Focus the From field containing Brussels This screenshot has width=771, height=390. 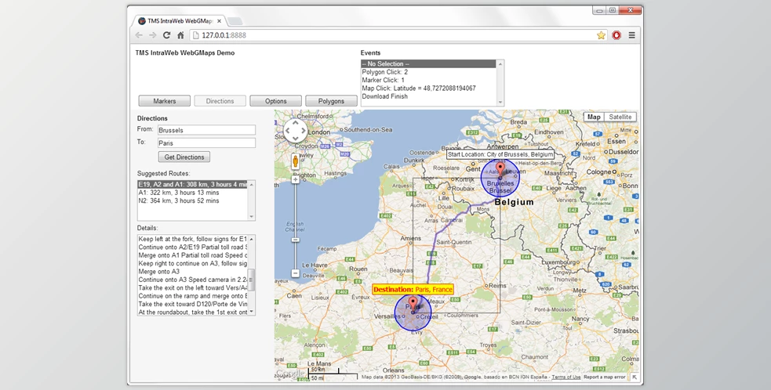(x=206, y=130)
